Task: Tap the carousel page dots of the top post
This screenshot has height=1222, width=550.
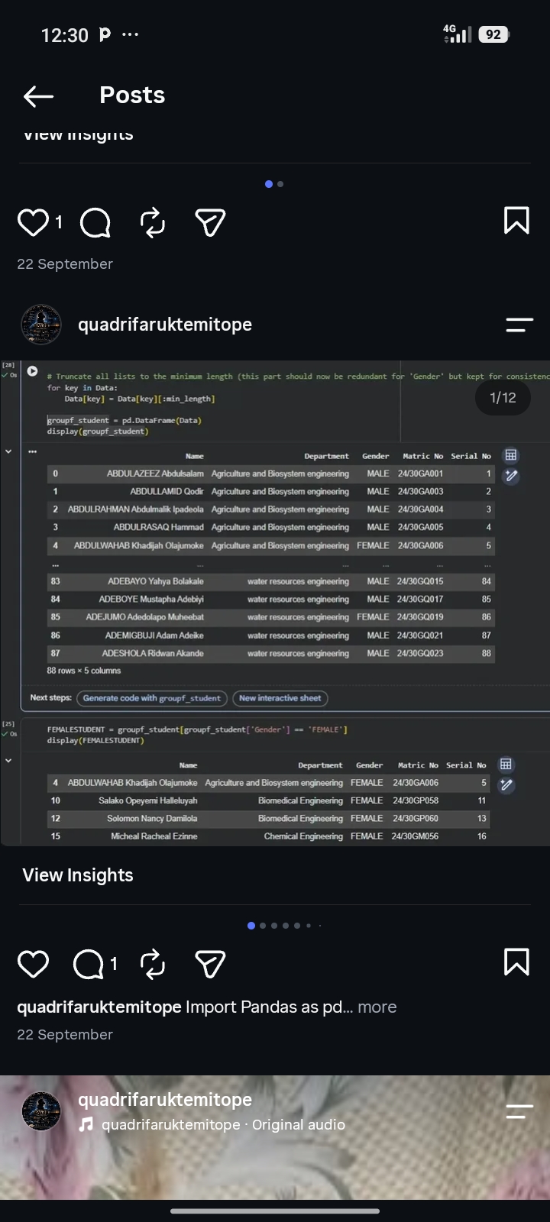Action: 274,184
